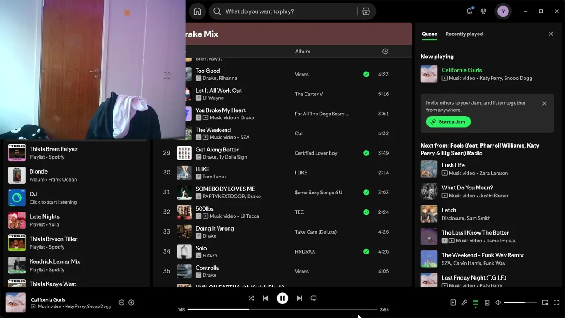
Task: Open Certified Lover Boy album link
Action: [316, 153]
